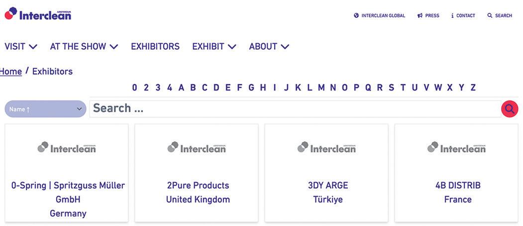Go to the EXHIBITORS menu item
The height and width of the screenshot is (226, 523).
click(155, 46)
